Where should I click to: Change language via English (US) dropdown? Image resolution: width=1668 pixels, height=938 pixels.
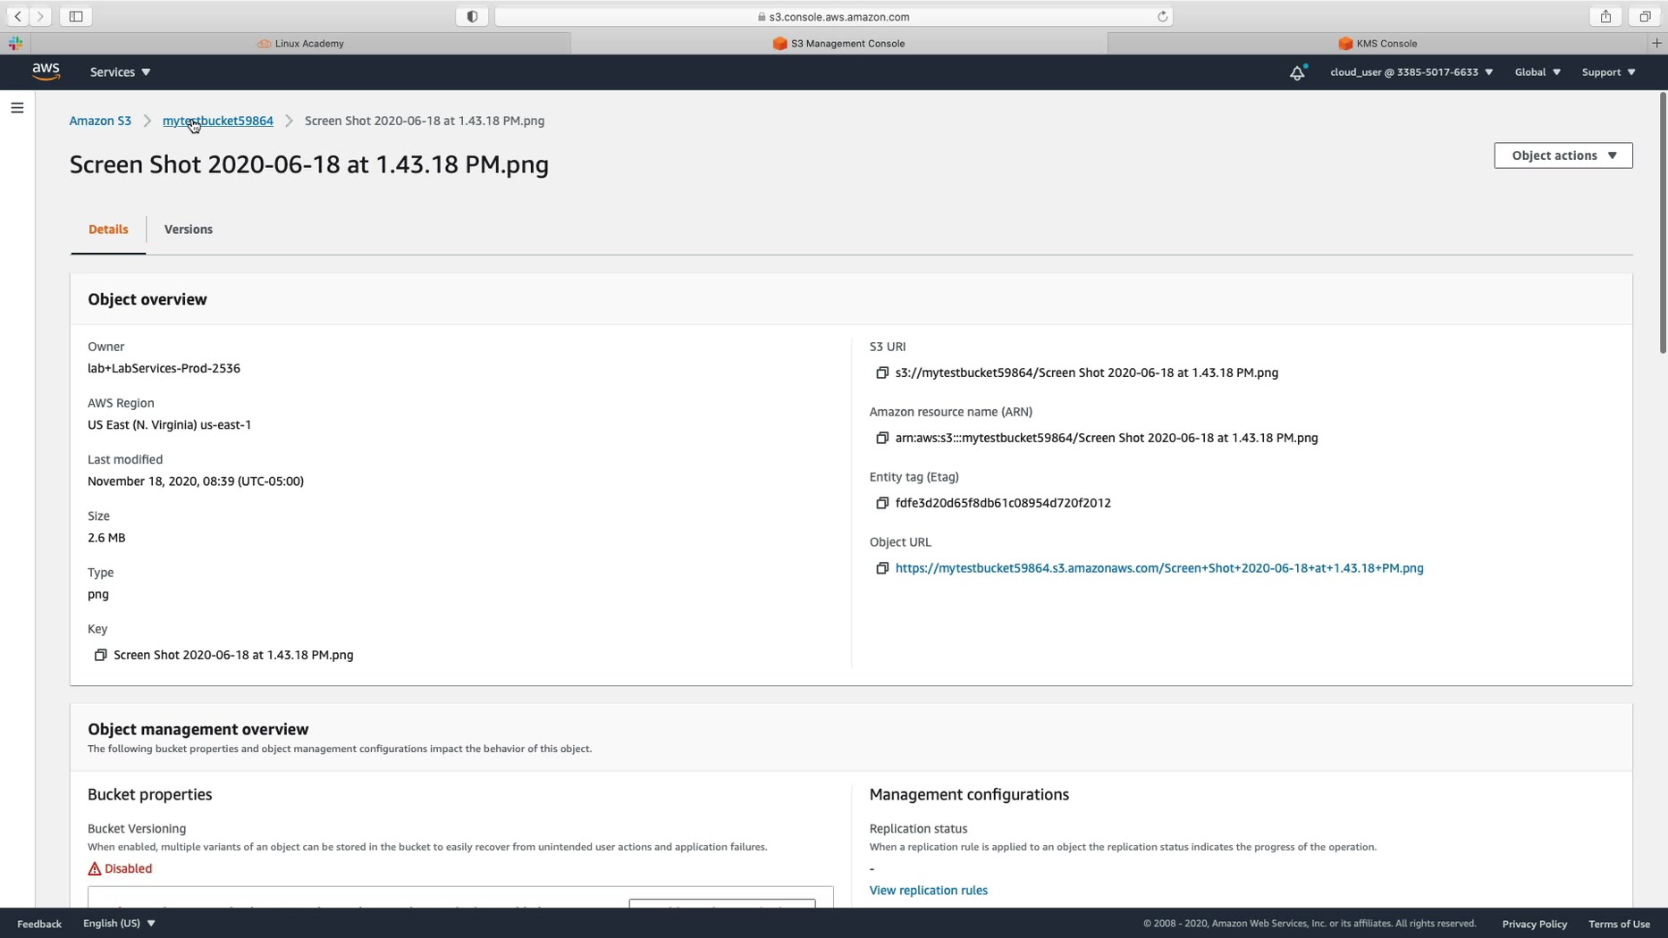[x=119, y=924]
